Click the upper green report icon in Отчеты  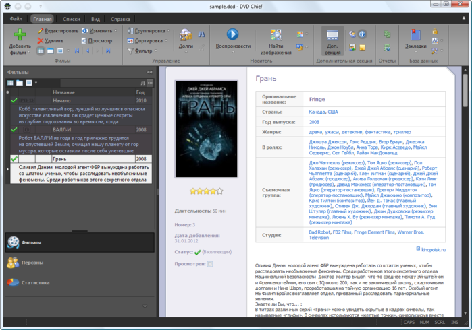(x=387, y=34)
